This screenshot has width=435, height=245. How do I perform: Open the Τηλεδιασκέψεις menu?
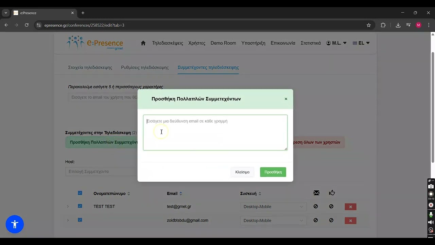tap(168, 43)
